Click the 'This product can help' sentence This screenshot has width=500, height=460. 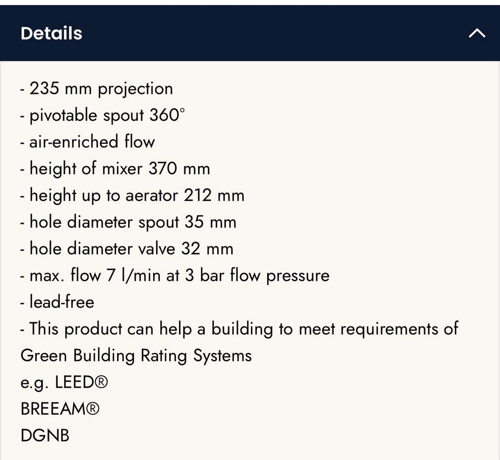click(240, 329)
